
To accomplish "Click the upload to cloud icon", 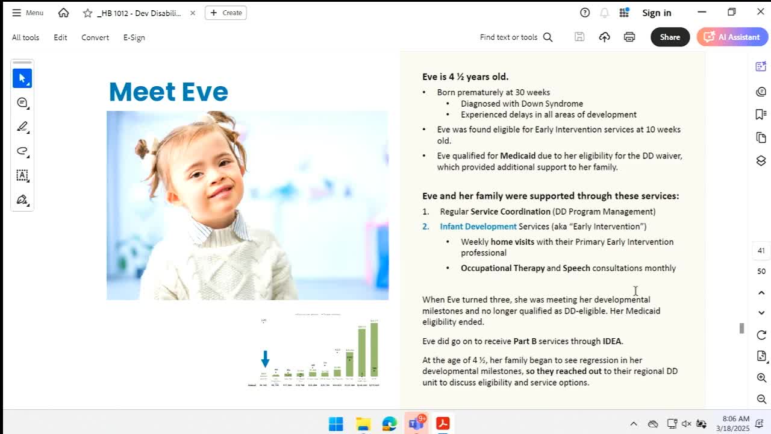I will (x=604, y=37).
